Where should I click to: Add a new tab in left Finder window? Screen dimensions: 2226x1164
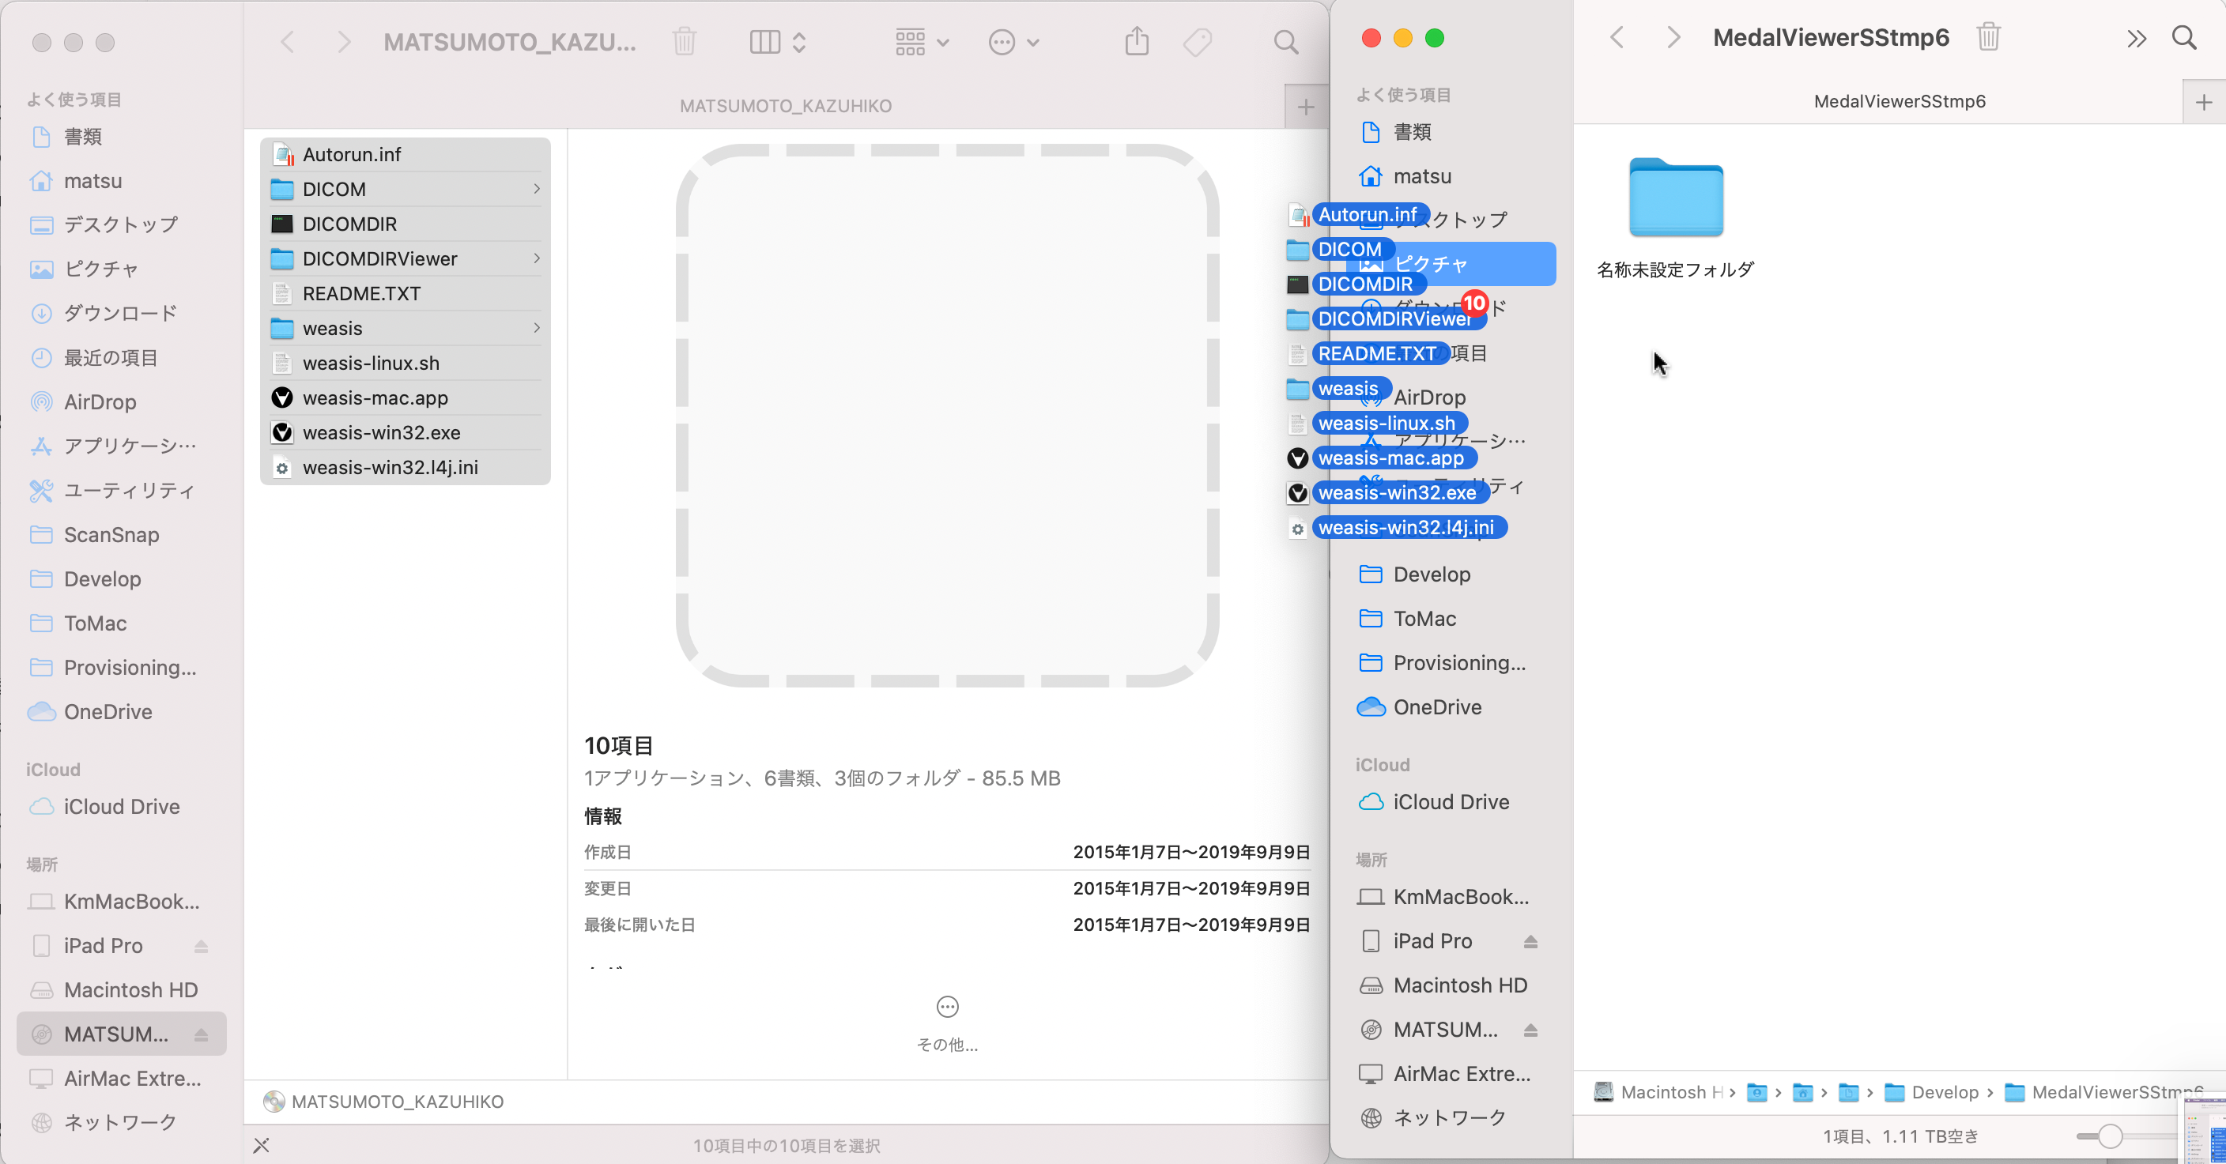(x=1306, y=107)
